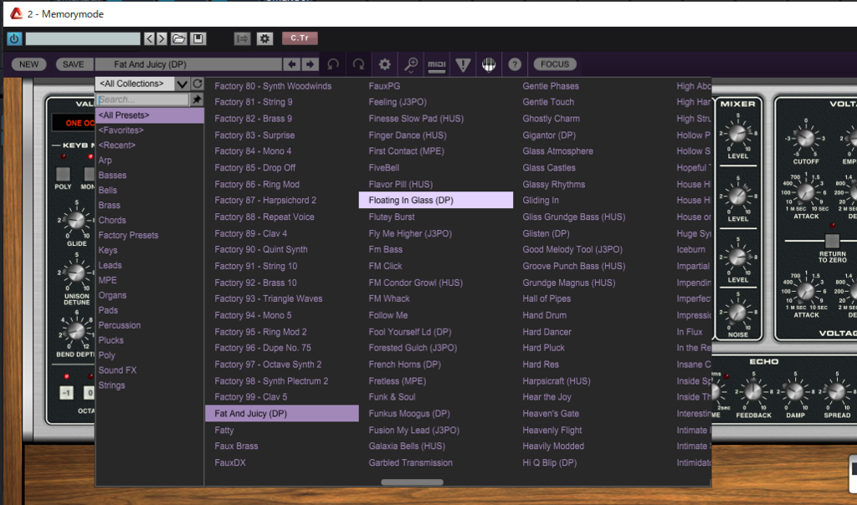This screenshot has width=857, height=505.
Task: Click the FEEDBACK knob in Echo
Action: click(x=752, y=391)
